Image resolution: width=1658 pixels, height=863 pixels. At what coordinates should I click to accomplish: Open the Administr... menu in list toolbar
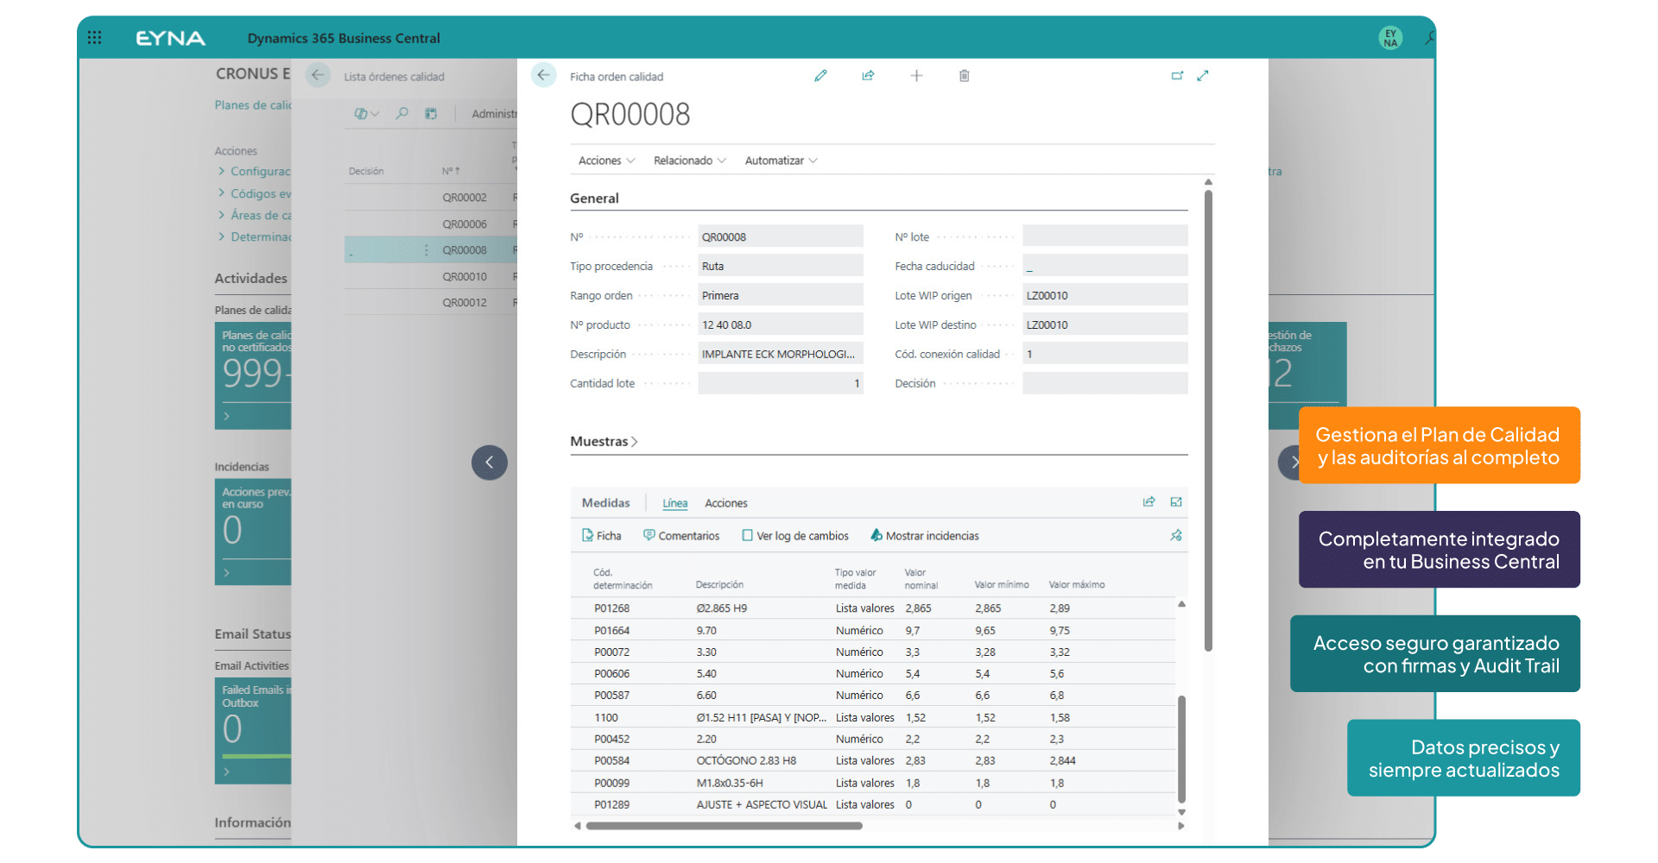[x=494, y=114]
